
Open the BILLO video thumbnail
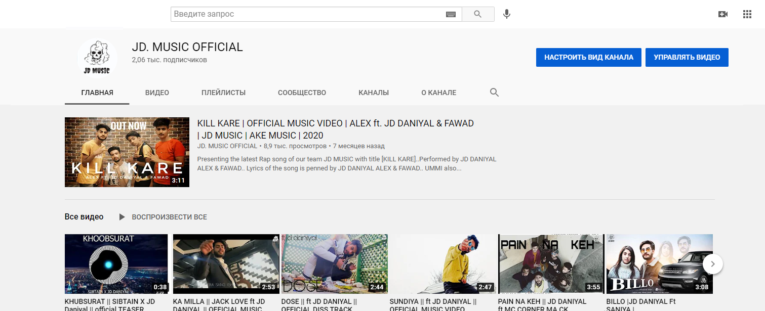[660, 263]
